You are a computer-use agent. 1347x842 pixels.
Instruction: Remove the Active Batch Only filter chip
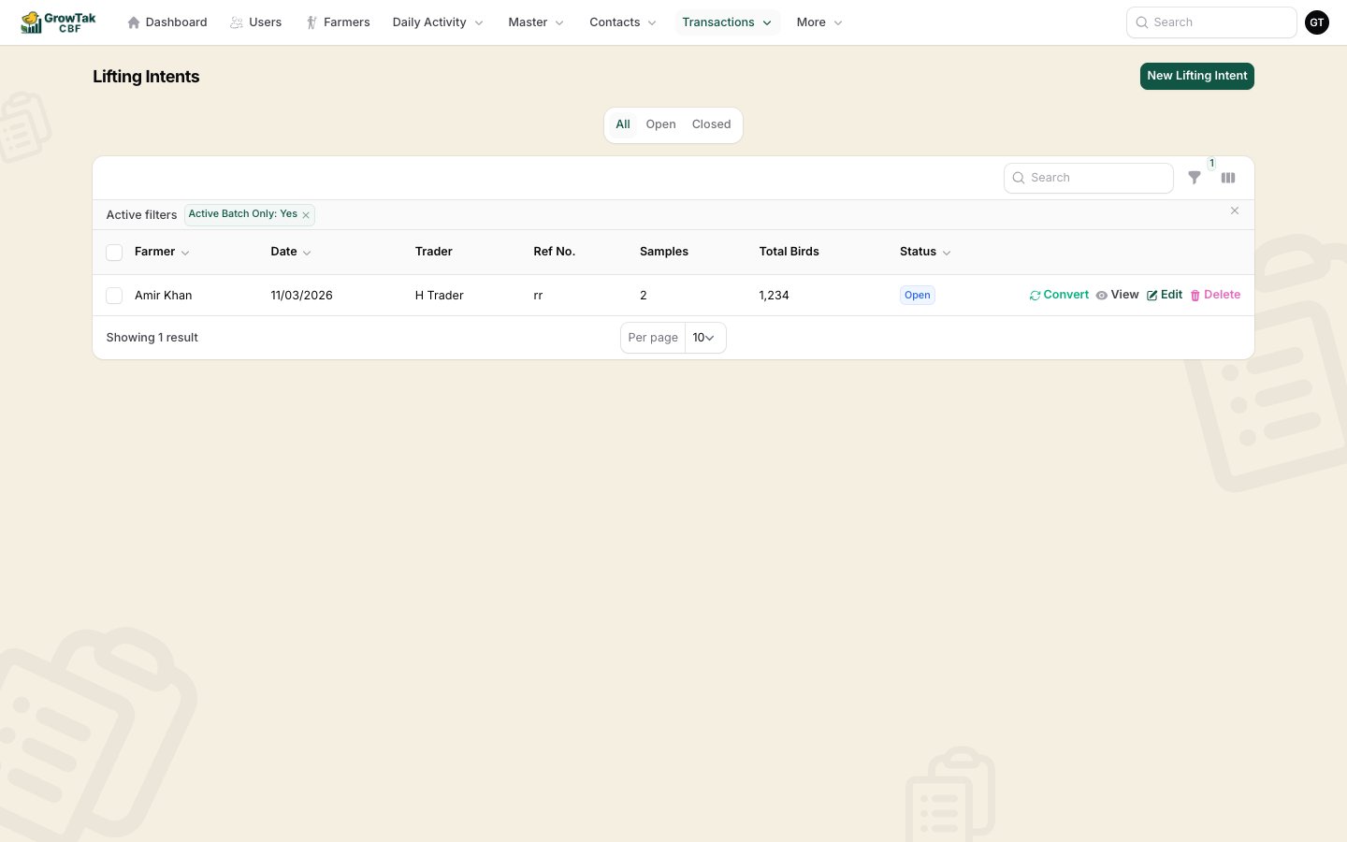306,215
